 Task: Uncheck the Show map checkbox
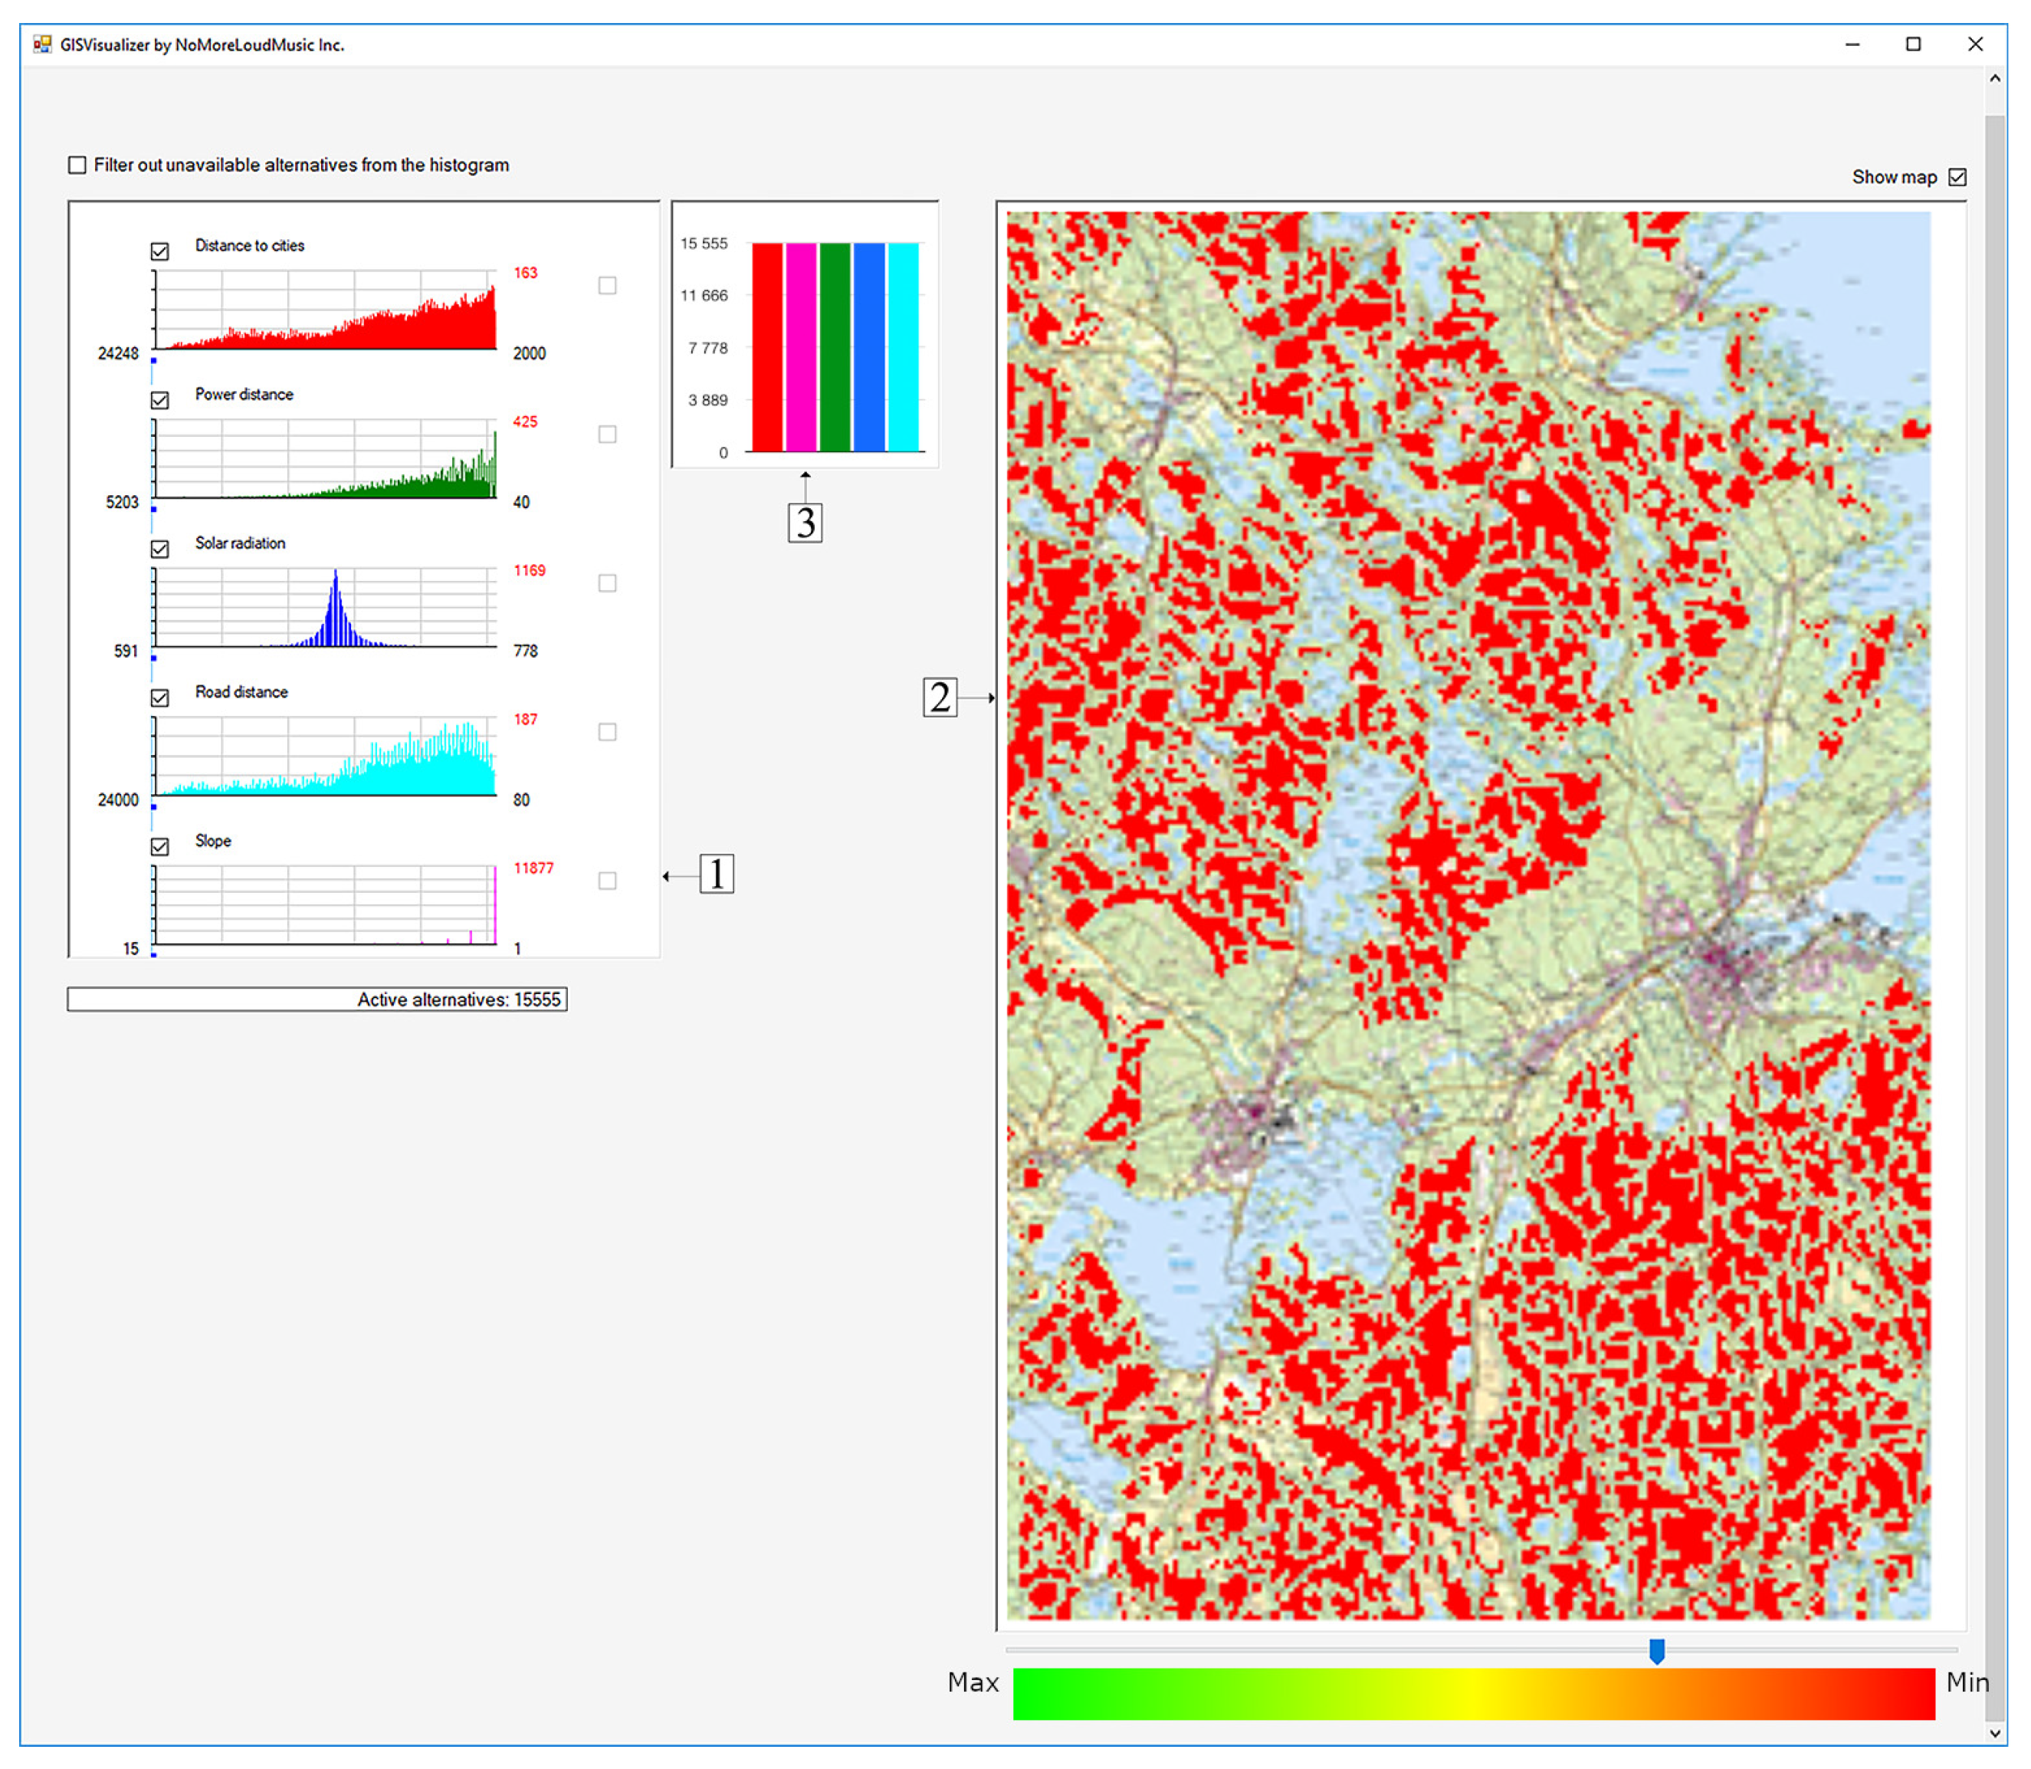click(x=1958, y=178)
